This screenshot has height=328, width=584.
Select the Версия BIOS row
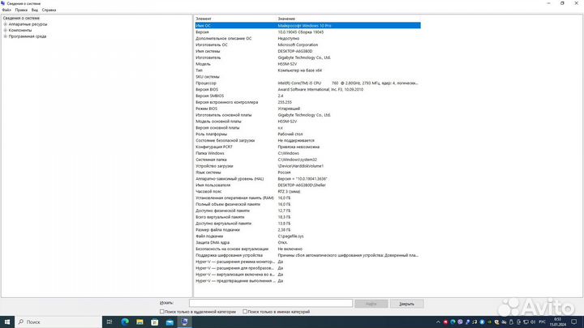point(307,90)
